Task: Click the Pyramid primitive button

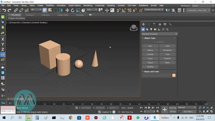Action: 167,58
